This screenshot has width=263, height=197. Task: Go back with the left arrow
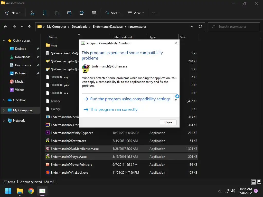tap(5, 27)
